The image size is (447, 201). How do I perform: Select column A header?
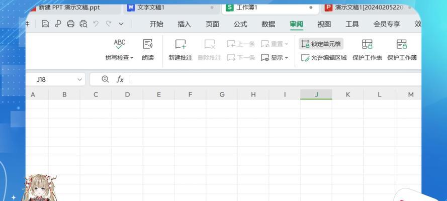tap(37, 94)
